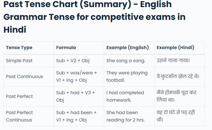
Task: Click the Sub + was/were formula cell
Action: pos(76,76)
